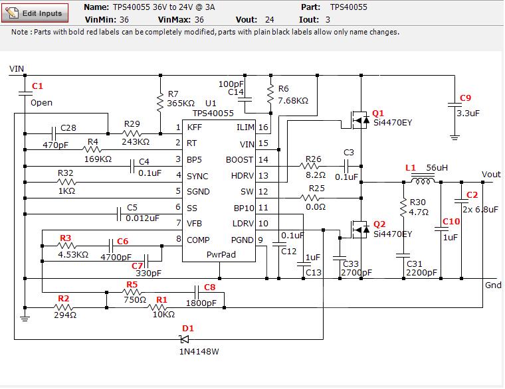Click the red C7 capacitor label
This screenshot has height=389, width=505.
pos(137,266)
